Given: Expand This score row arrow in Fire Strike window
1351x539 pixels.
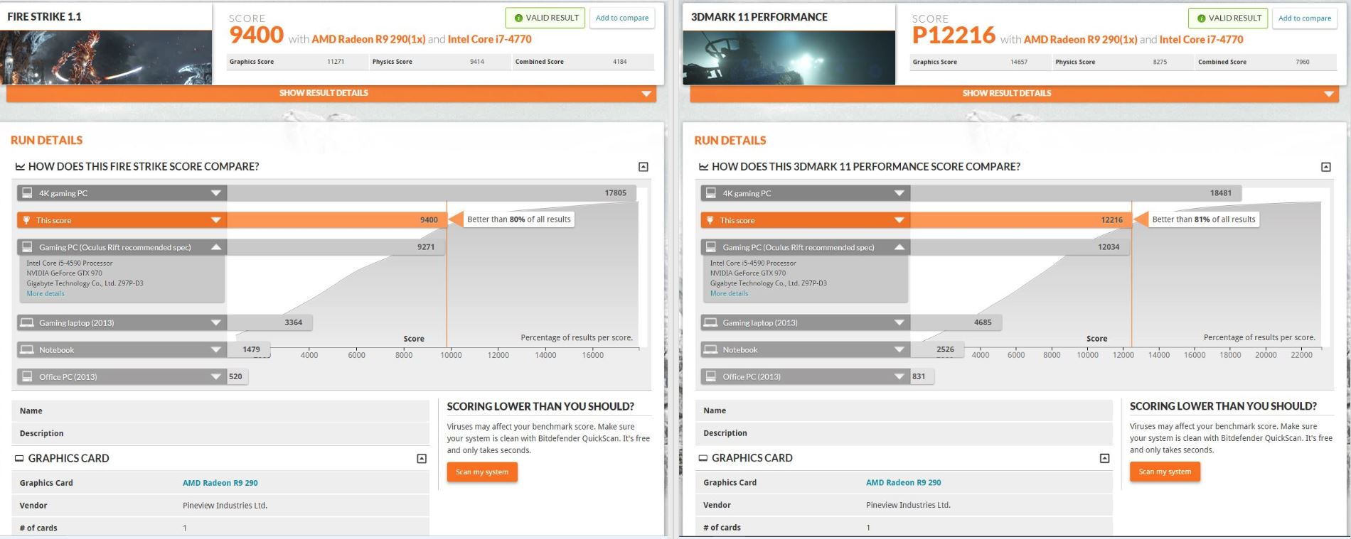Looking at the screenshot, I should [x=216, y=220].
